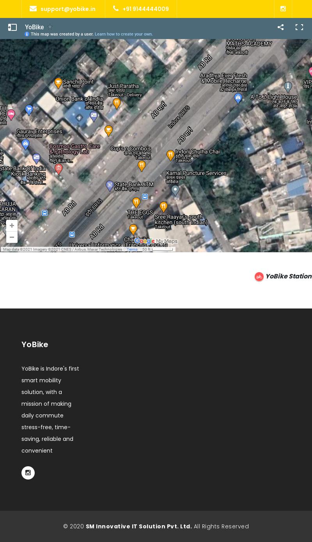Click bus stop marker near Ahuja Karan

(x=45, y=213)
